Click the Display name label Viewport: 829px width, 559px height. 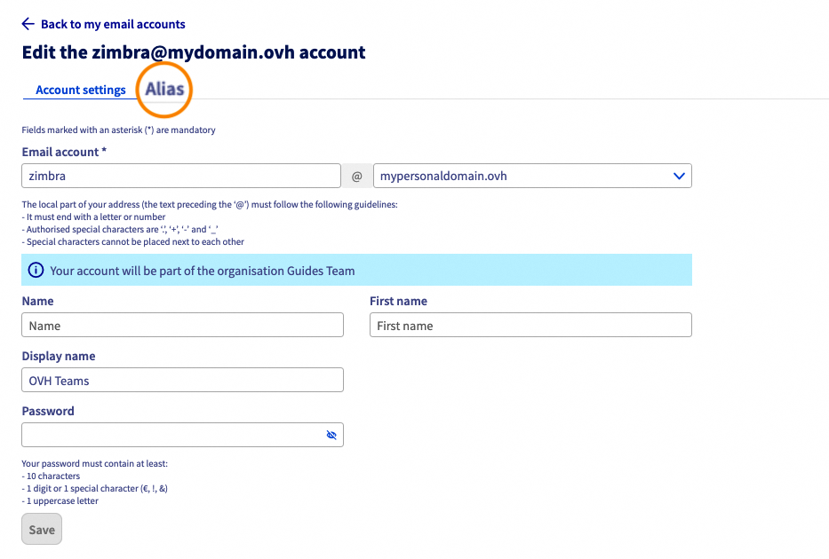click(59, 356)
